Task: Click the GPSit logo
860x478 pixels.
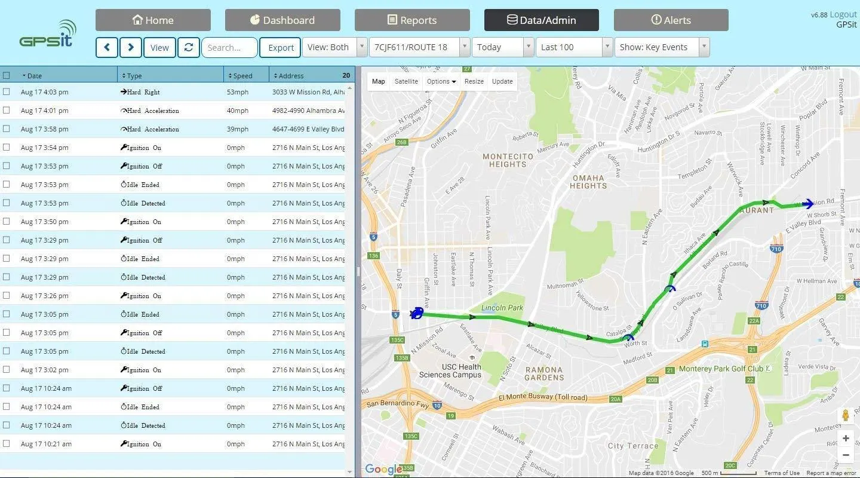Action: click(x=48, y=34)
